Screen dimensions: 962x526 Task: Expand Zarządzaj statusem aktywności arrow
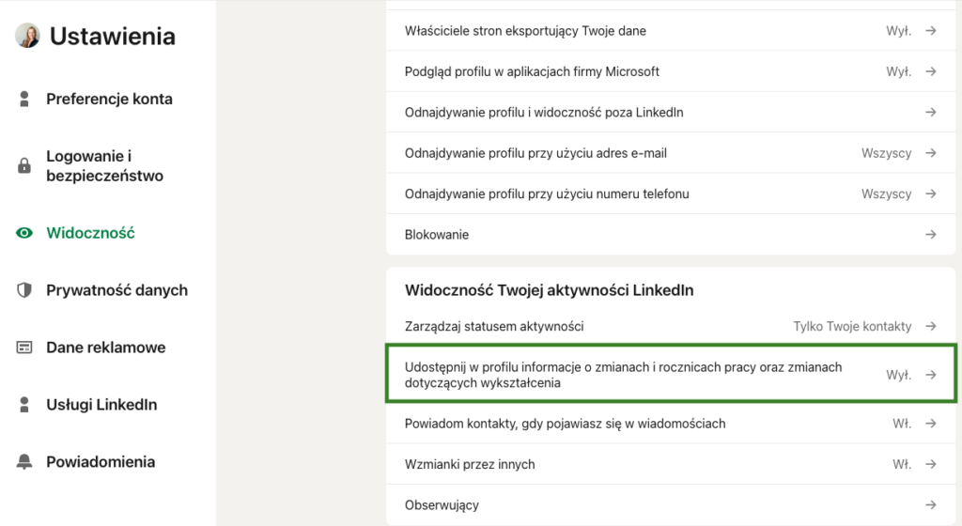pos(930,326)
